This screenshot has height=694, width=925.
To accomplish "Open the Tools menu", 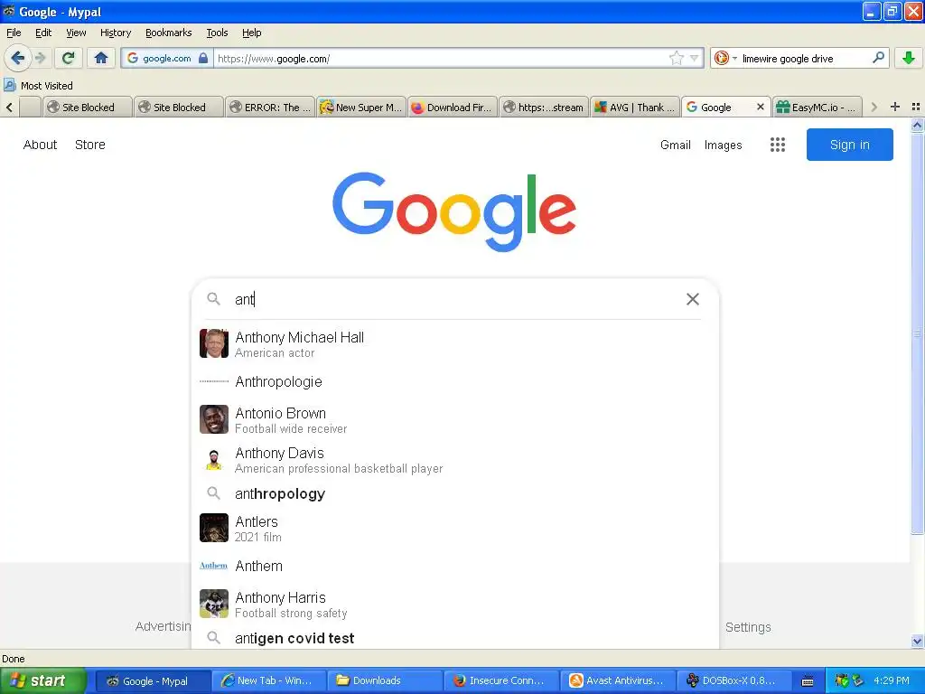I will pos(217,33).
